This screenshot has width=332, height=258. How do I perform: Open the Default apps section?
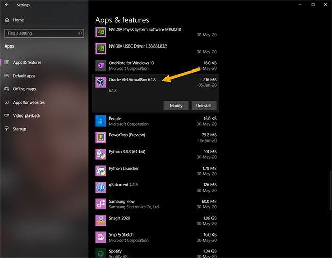coord(24,76)
